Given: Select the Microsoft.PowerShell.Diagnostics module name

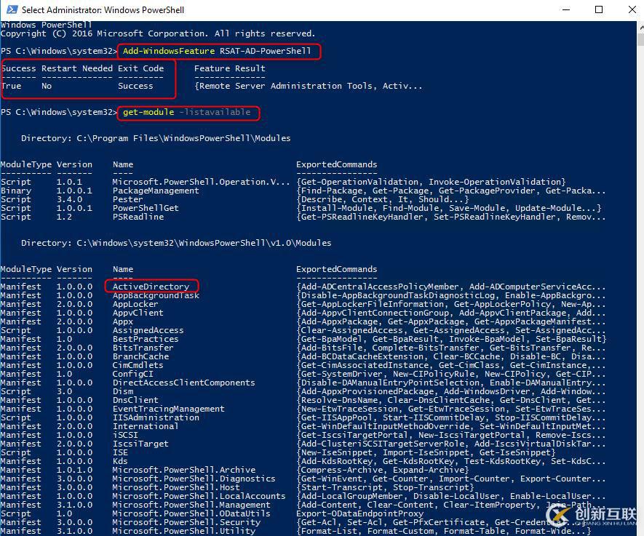Looking at the screenshot, I should 194,479.
